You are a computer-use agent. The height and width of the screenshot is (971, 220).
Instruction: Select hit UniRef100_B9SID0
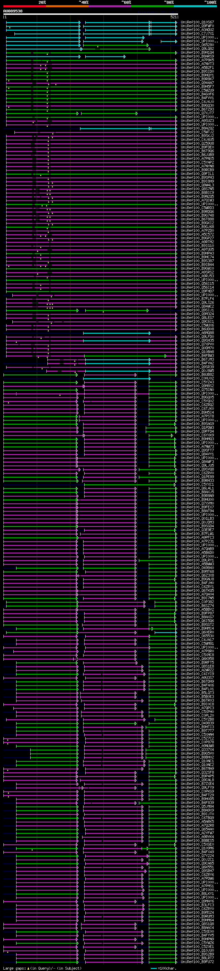coord(197,71)
